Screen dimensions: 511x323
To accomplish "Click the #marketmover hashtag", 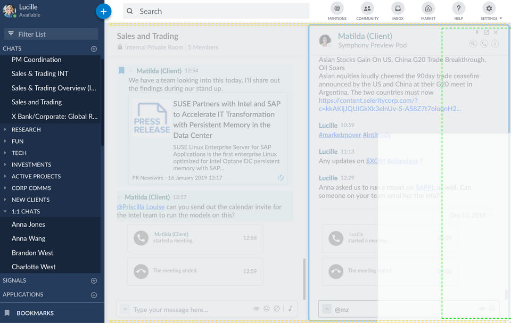I will click(340, 135).
